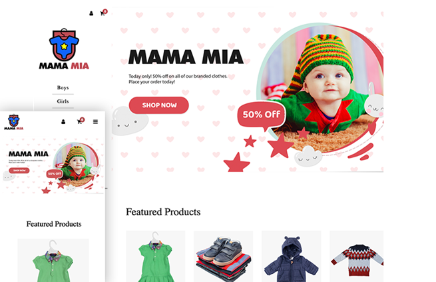Select the Girls menu item
436x282 pixels.
(x=63, y=101)
